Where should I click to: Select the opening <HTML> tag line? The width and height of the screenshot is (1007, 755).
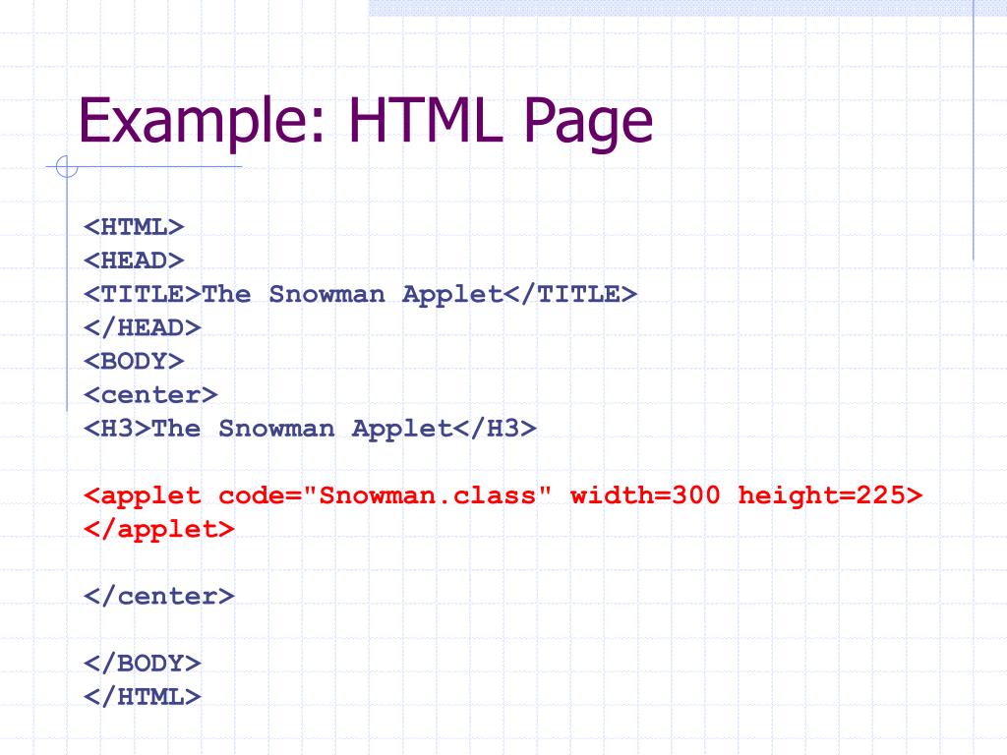[x=134, y=227]
